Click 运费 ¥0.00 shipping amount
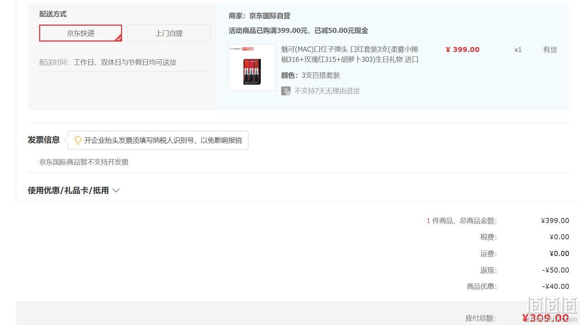Image resolution: width=580 pixels, height=325 pixels. tap(559, 253)
